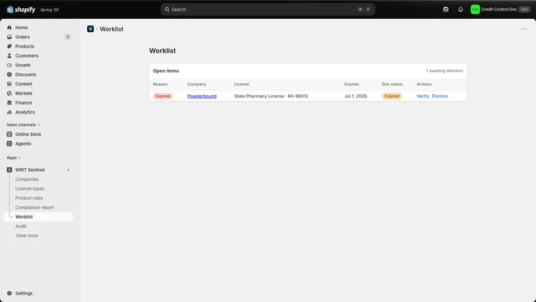Click the Settings gear icon
Image resolution: width=536 pixels, height=302 pixels.
(x=9, y=293)
